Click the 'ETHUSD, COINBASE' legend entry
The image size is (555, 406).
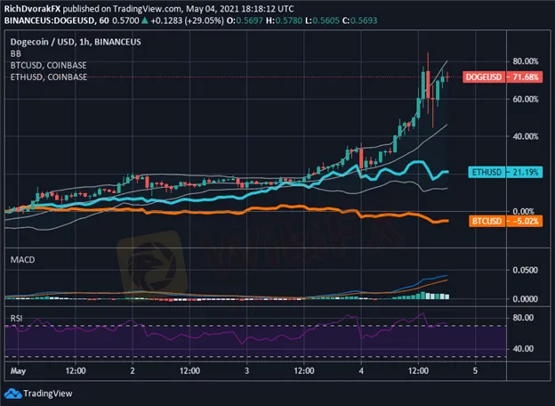tap(49, 77)
